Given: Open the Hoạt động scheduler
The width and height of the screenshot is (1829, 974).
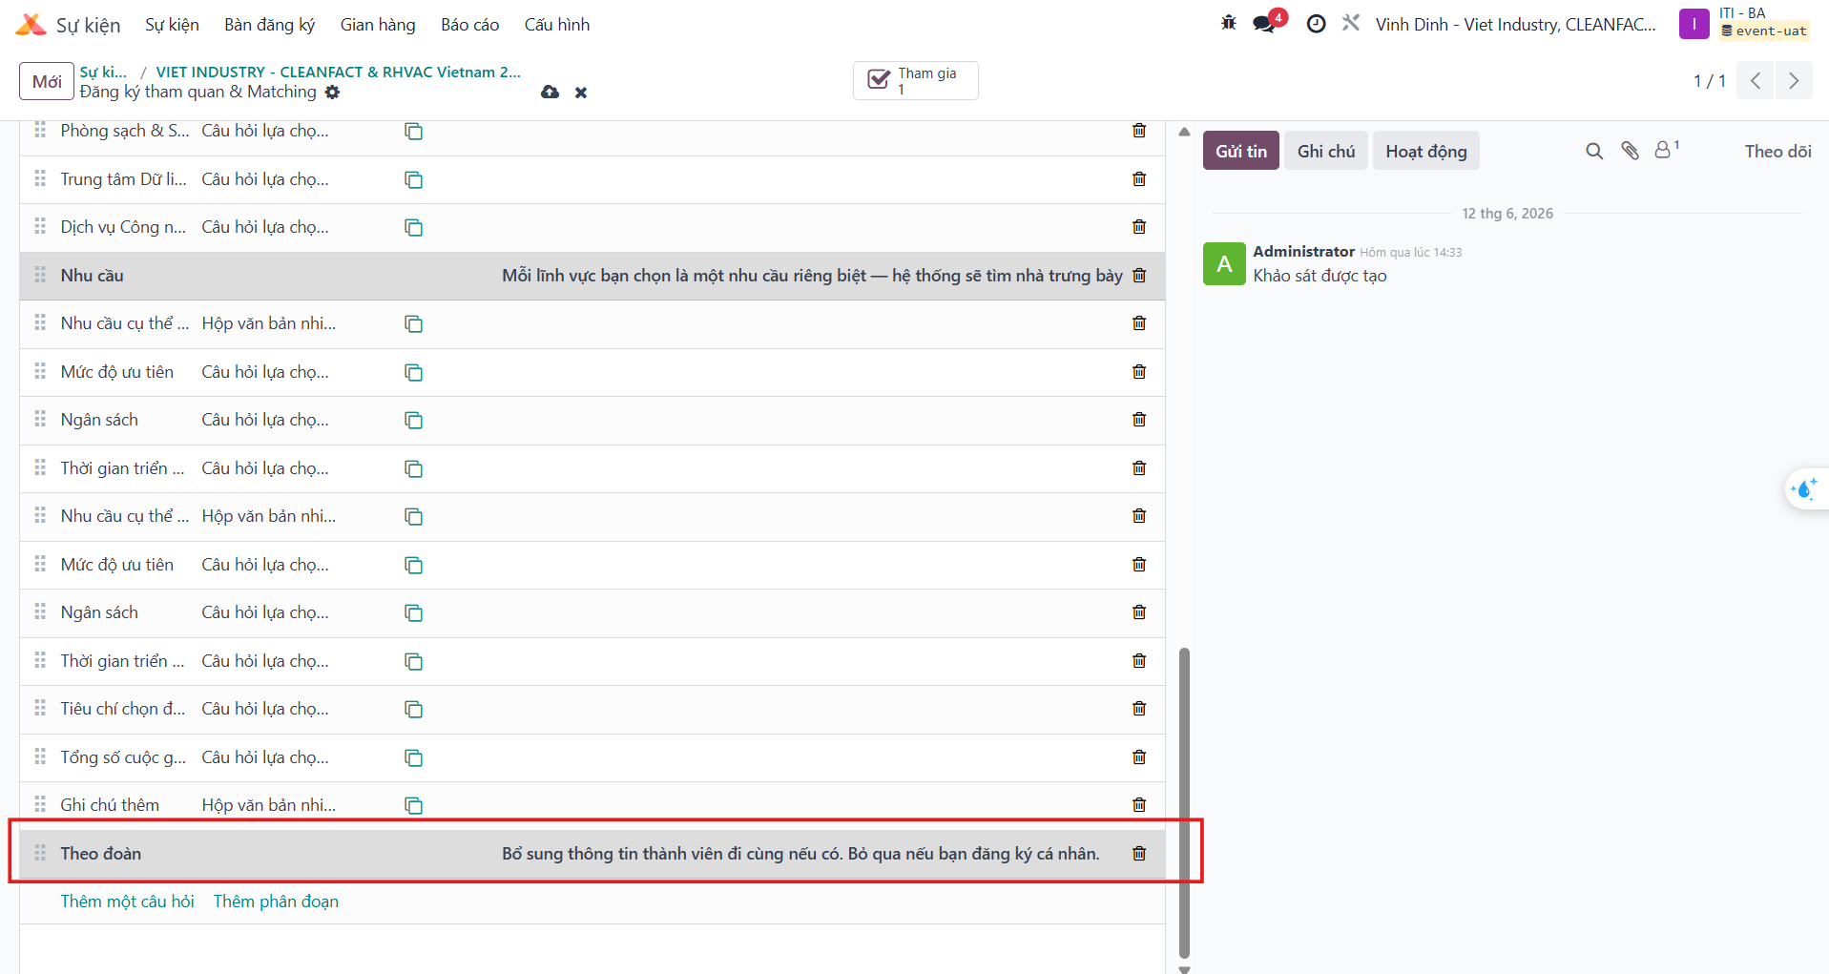Looking at the screenshot, I should (x=1426, y=151).
